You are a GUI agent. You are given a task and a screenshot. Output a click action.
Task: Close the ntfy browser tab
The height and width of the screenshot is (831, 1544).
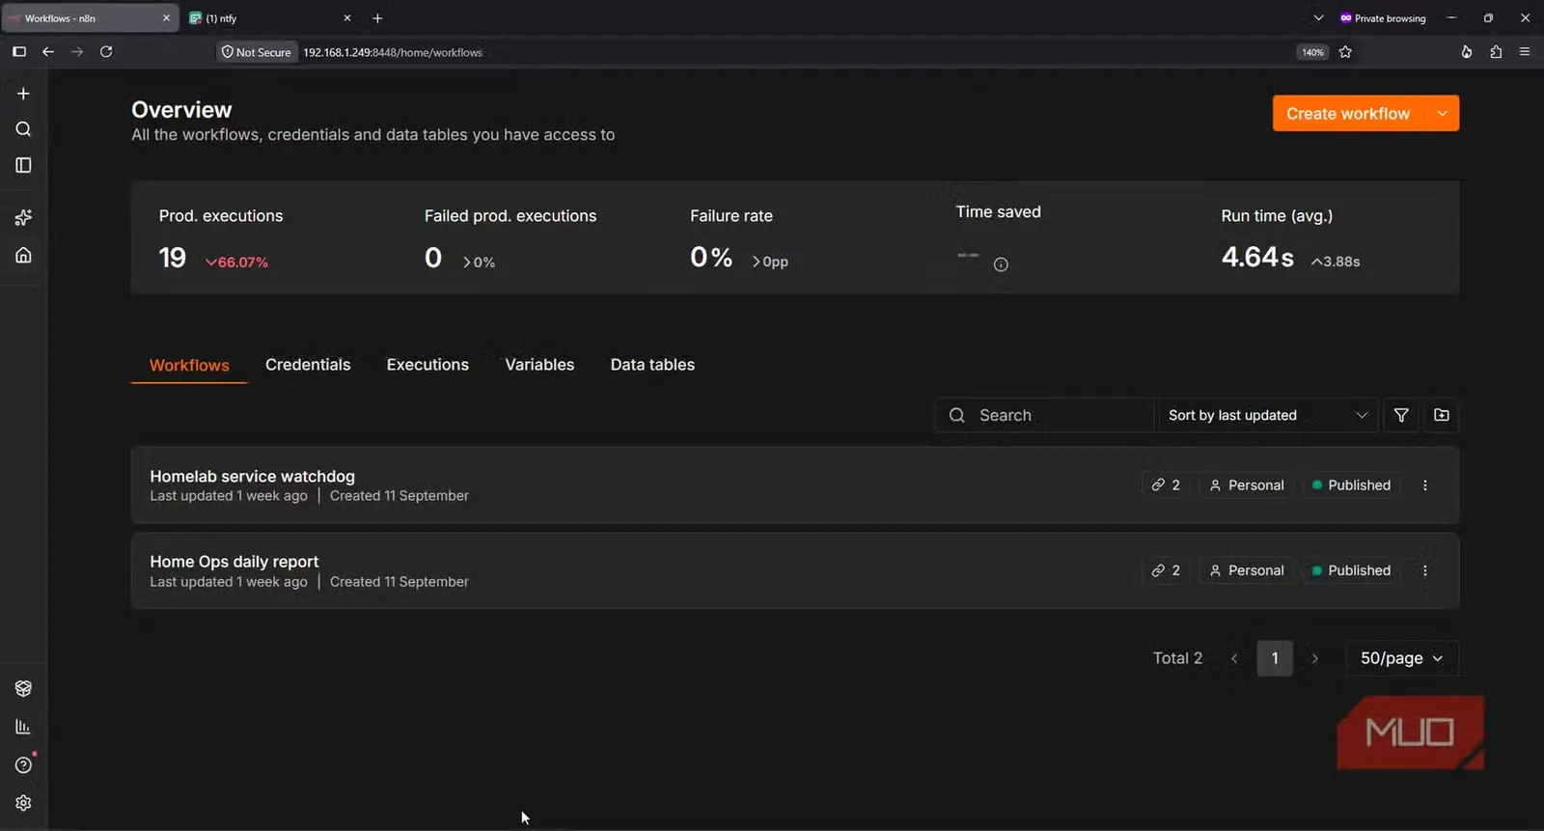tap(347, 18)
